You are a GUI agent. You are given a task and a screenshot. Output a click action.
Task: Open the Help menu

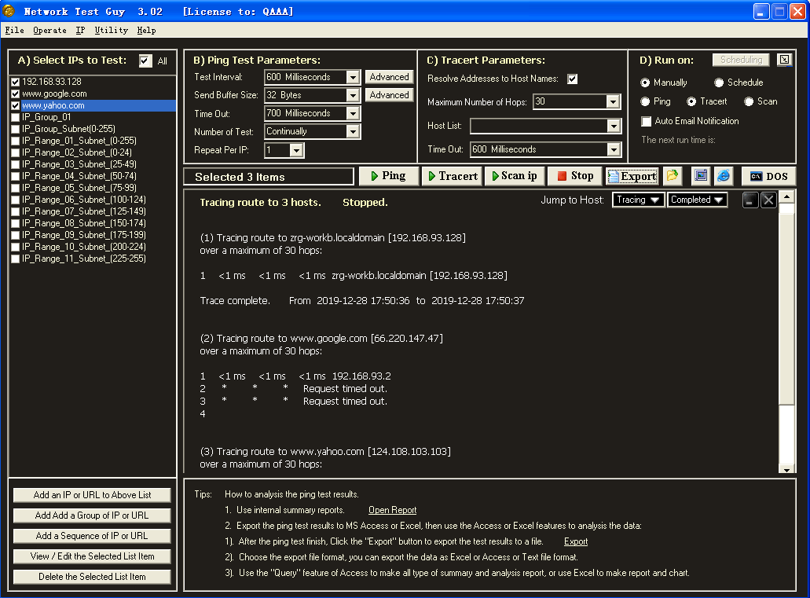point(147,31)
